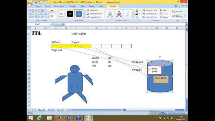Open the WordArt Styles dialog launcher
Image resolution: width=215 pixels, height=121 pixels.
tap(139, 20)
